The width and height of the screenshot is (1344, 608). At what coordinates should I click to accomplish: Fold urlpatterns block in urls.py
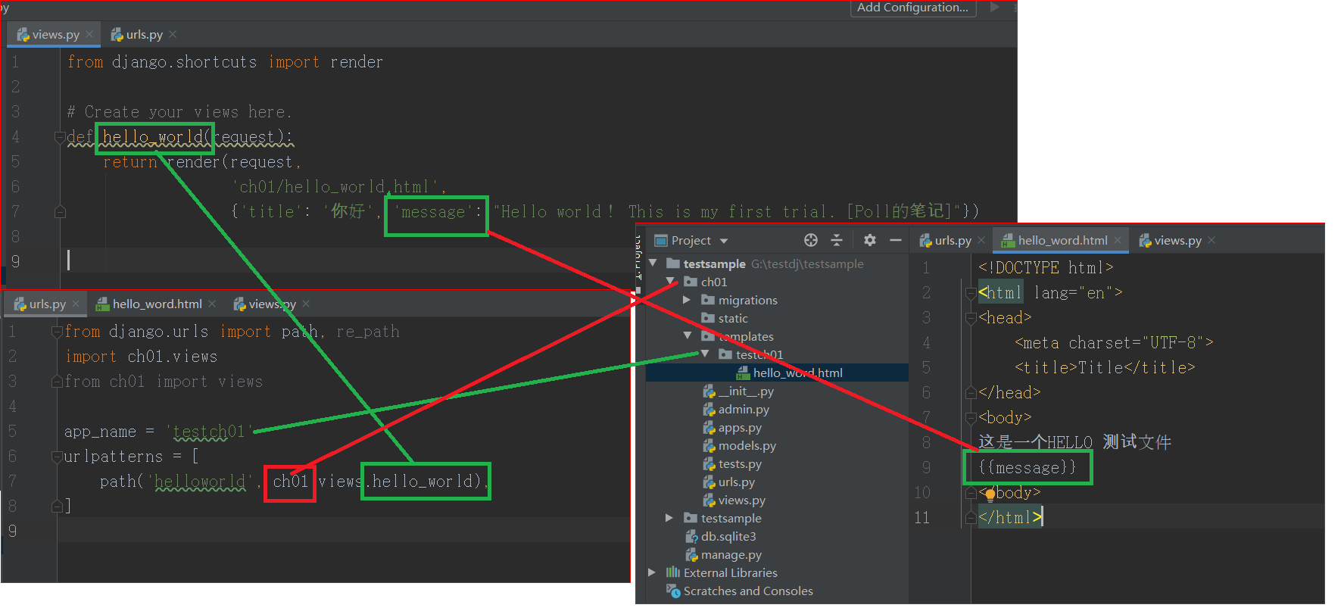pos(57,457)
